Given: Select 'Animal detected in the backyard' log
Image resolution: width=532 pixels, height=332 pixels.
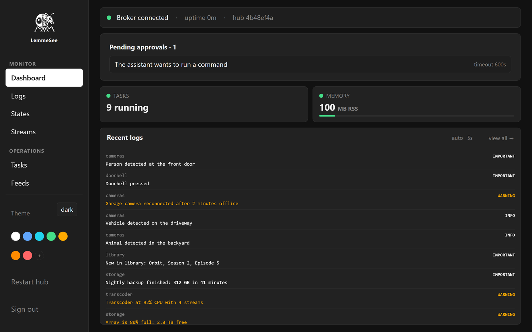Looking at the screenshot, I should (310, 239).
